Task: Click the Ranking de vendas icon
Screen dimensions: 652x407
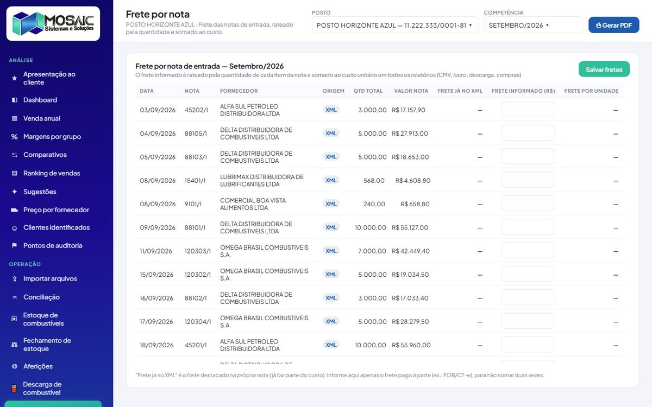Action: pyautogui.click(x=15, y=174)
